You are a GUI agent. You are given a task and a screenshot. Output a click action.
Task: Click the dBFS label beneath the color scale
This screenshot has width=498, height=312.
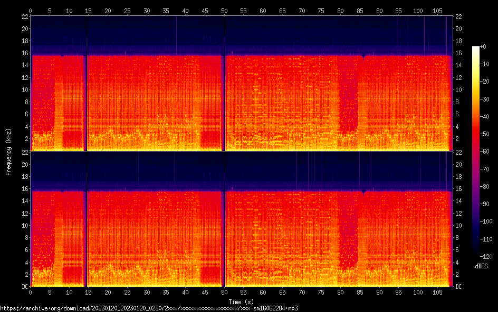click(481, 267)
